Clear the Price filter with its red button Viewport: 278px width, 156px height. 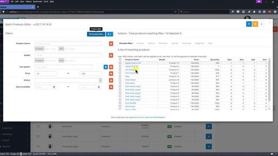111,74
